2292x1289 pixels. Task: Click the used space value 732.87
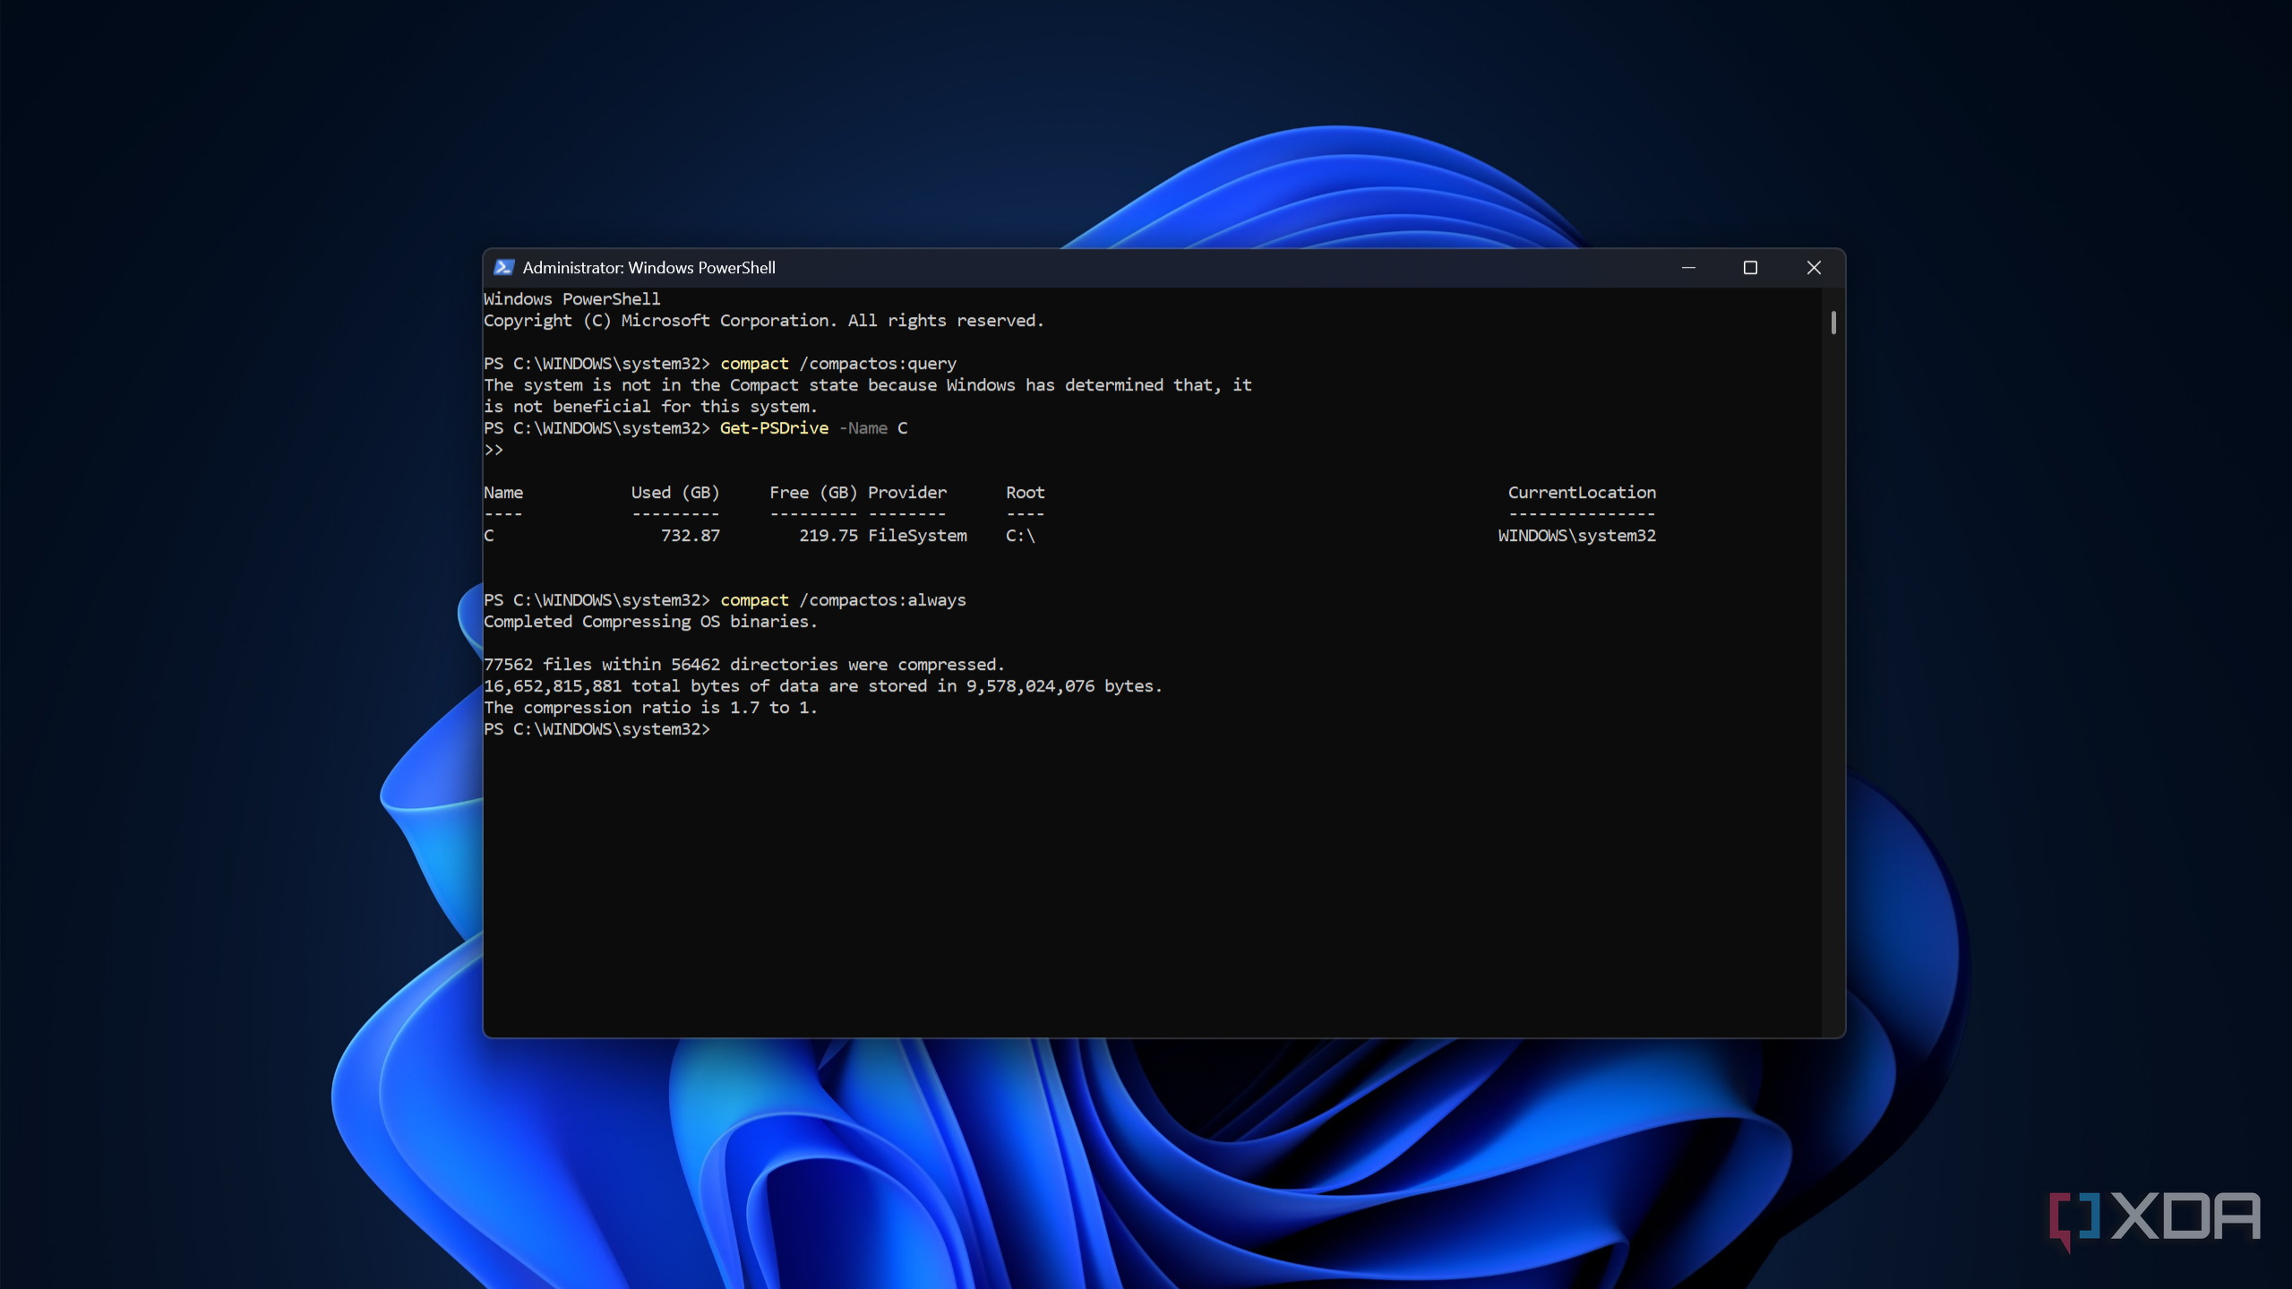tap(691, 536)
